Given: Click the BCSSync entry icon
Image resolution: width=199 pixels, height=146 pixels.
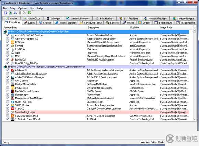Looking at the screenshot, I should [13, 42].
